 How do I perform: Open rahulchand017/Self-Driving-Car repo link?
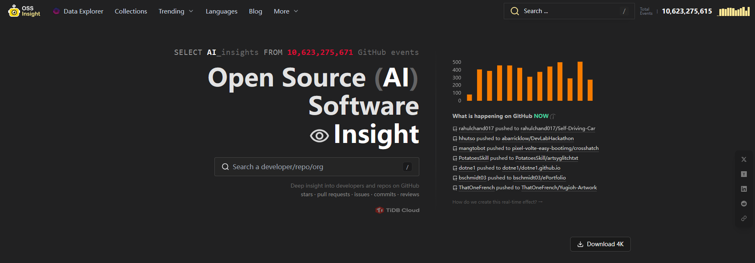[x=558, y=128]
